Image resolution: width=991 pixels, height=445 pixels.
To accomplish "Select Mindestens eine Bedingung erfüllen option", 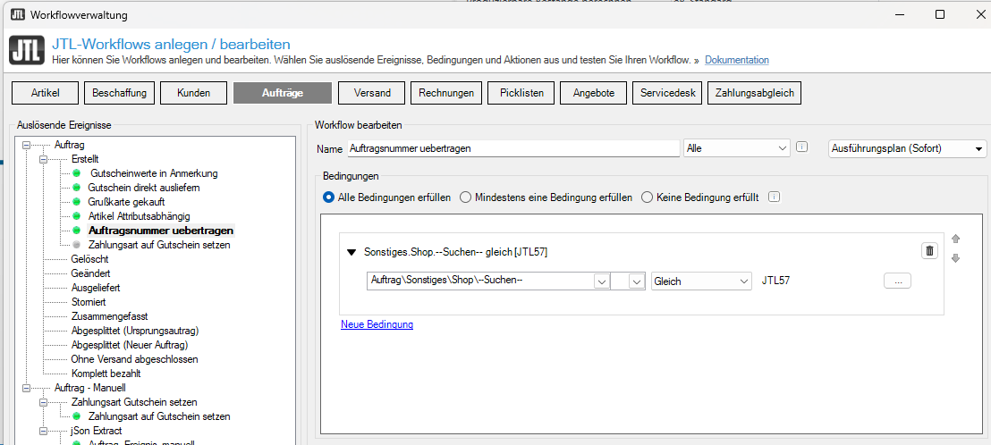I will (546, 197).
